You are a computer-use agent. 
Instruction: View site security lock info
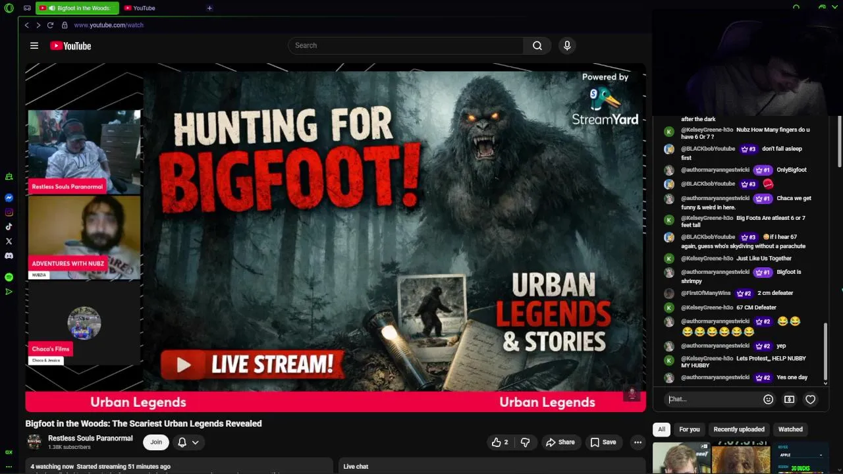point(65,25)
